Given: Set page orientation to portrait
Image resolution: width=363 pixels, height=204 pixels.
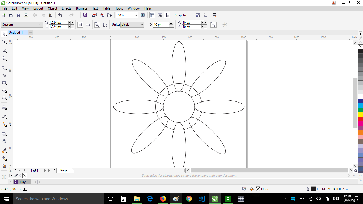Looking at the screenshot, I should coord(80,25).
